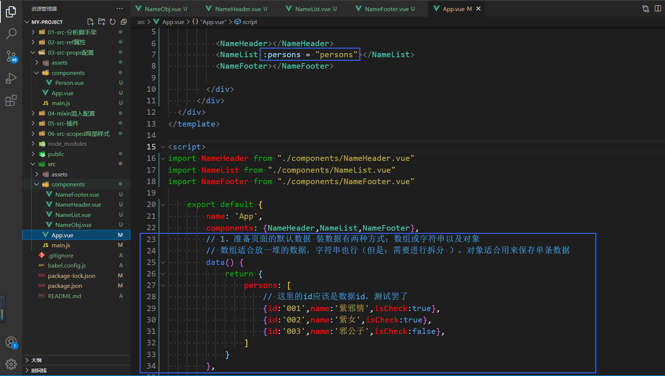Open NameObj.vue in the file tree

[x=76, y=225]
